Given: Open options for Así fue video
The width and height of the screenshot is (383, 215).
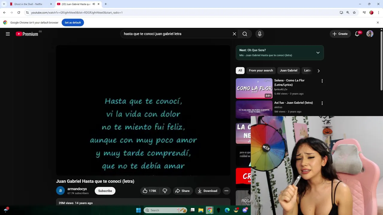Looking at the screenshot, I should click(x=322, y=103).
